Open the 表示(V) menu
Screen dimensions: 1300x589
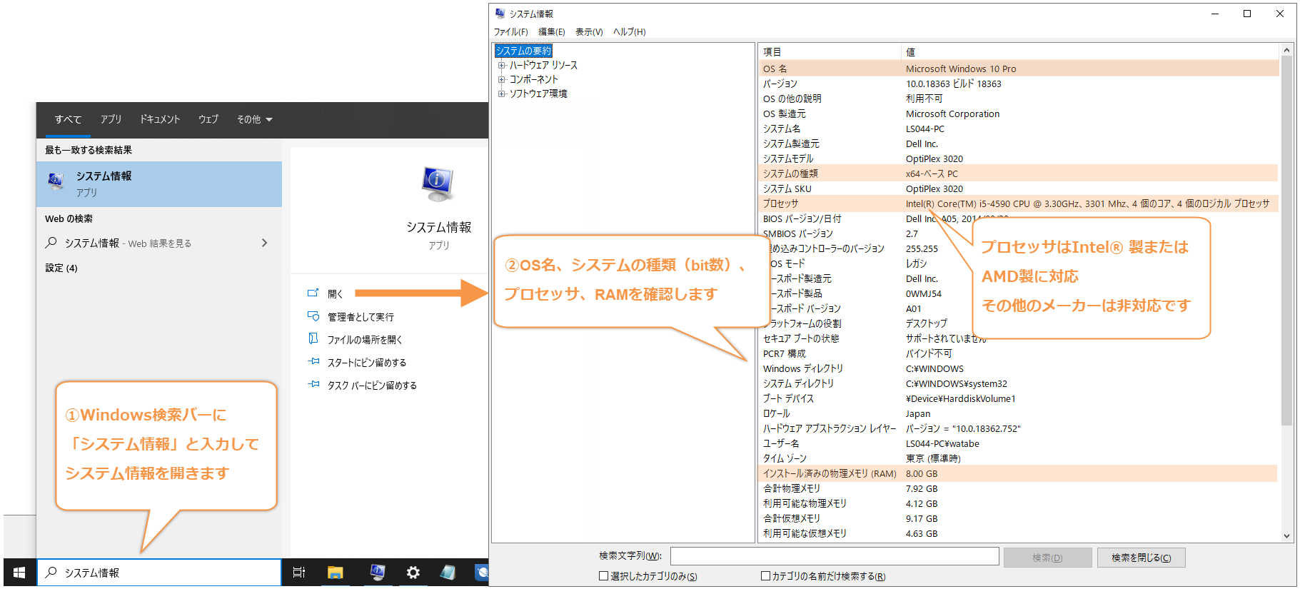pos(589,32)
